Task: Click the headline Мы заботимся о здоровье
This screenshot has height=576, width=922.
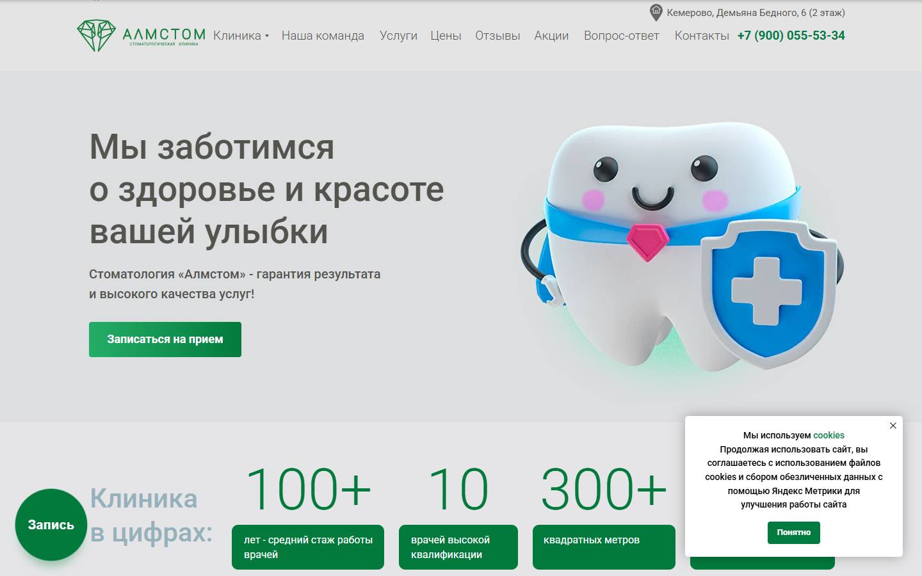Action: (x=266, y=189)
